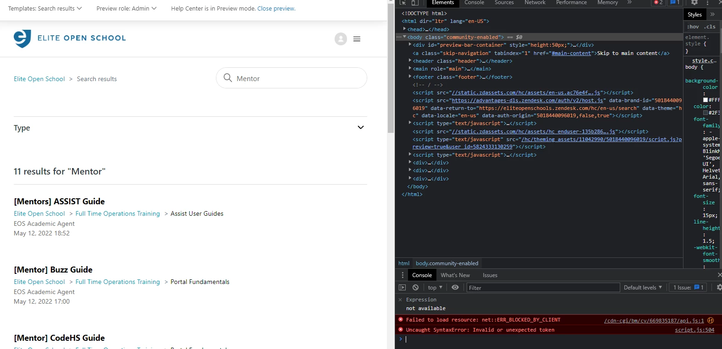Click the SyntaxError red error icon
722x349 pixels.
point(401,330)
